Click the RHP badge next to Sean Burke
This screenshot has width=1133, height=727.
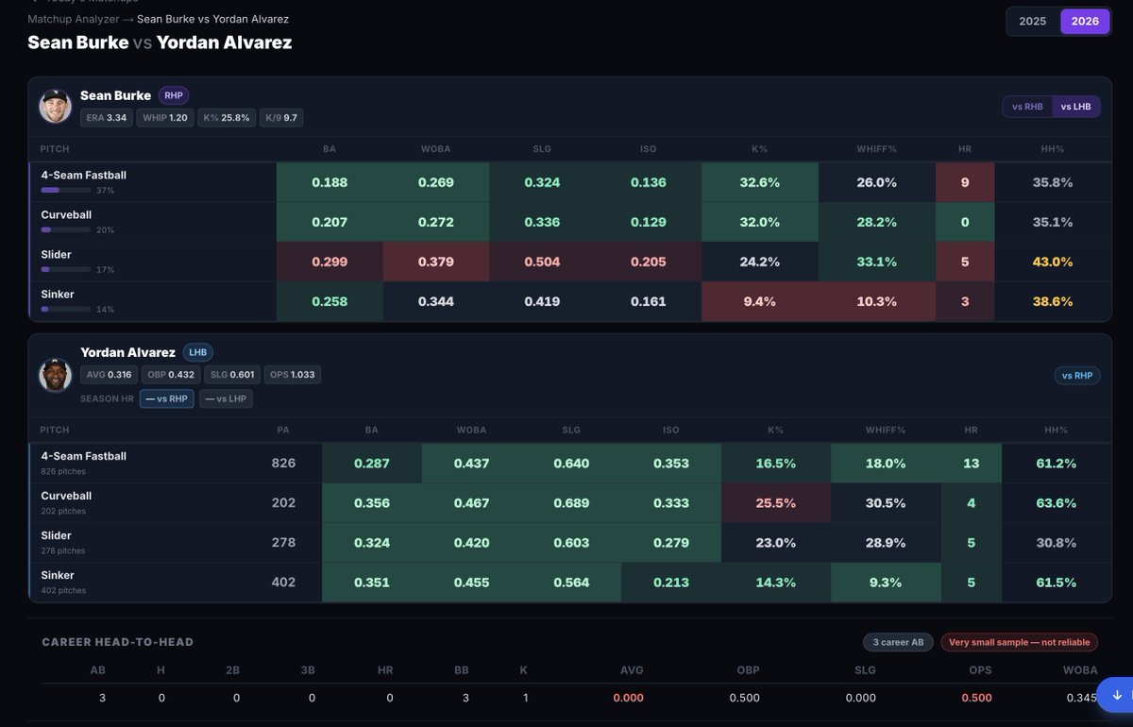pos(174,95)
